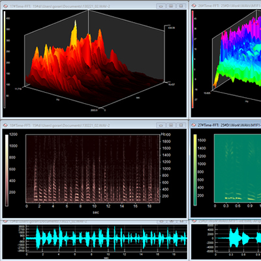Close the bottom-left waveform window
This screenshot has width=261, height=261.
tap(181, 221)
